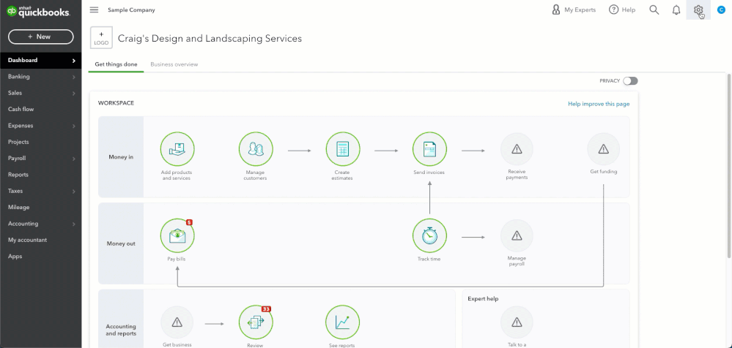The height and width of the screenshot is (348, 732).
Task: Click the Money out section label
Action: [x=121, y=243]
